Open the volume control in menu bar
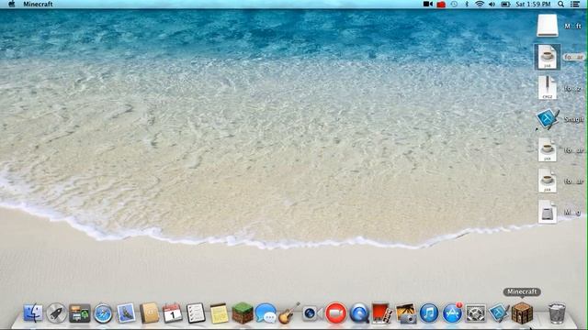Image resolution: width=588 pixels, height=330 pixels. [492, 4]
